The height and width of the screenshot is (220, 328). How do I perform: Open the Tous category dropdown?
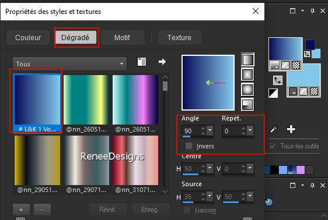[x=69, y=64]
